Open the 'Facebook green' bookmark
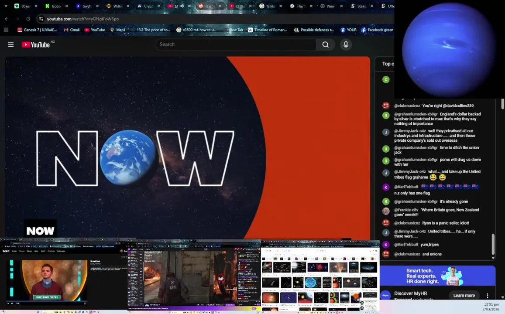This screenshot has width=505, height=314. (378, 30)
